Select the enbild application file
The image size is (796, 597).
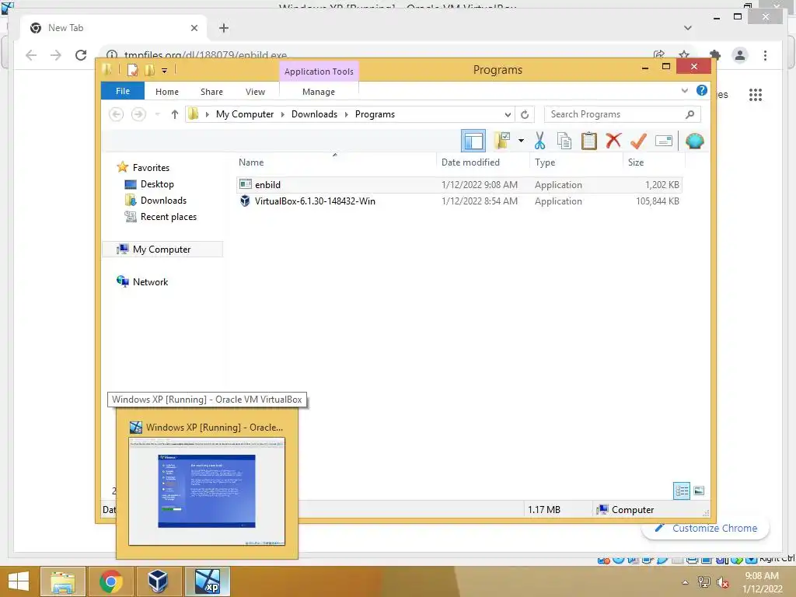tap(459, 185)
